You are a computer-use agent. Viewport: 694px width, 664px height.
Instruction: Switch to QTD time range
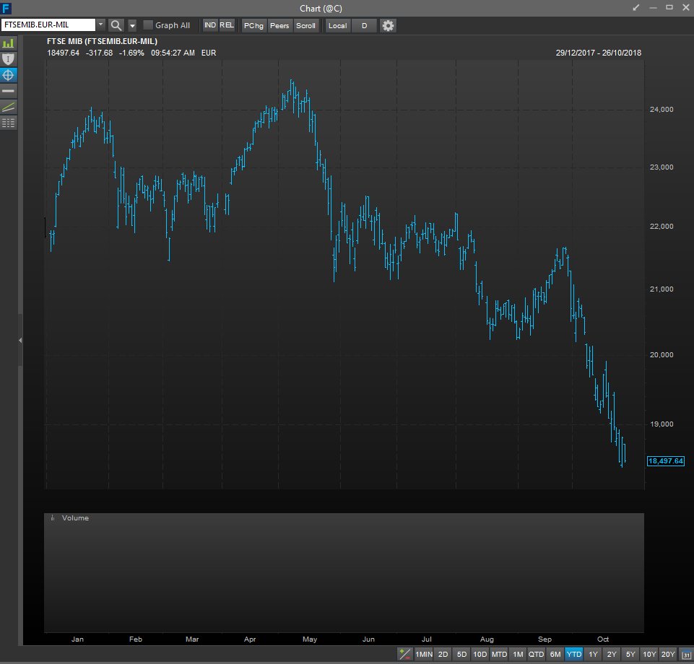point(537,655)
